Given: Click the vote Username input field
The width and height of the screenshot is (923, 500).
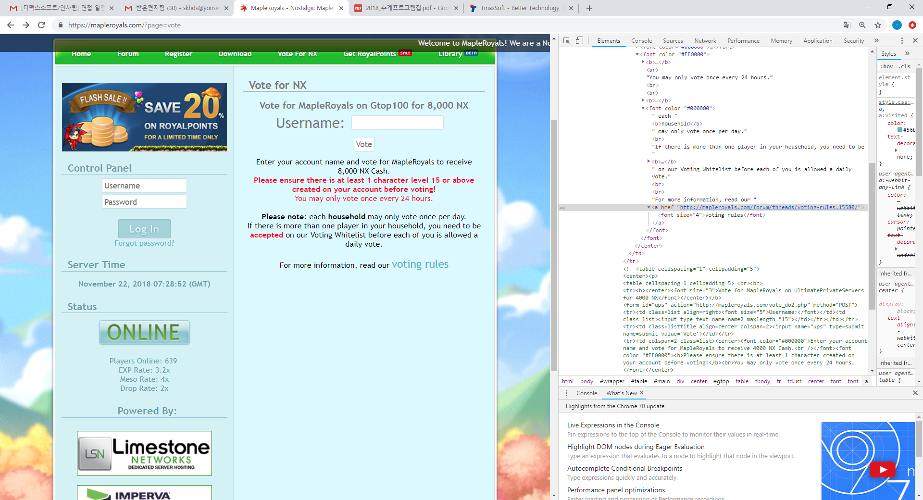Looking at the screenshot, I should 398,123.
